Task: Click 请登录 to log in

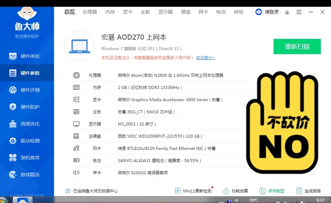Action: click(x=272, y=12)
